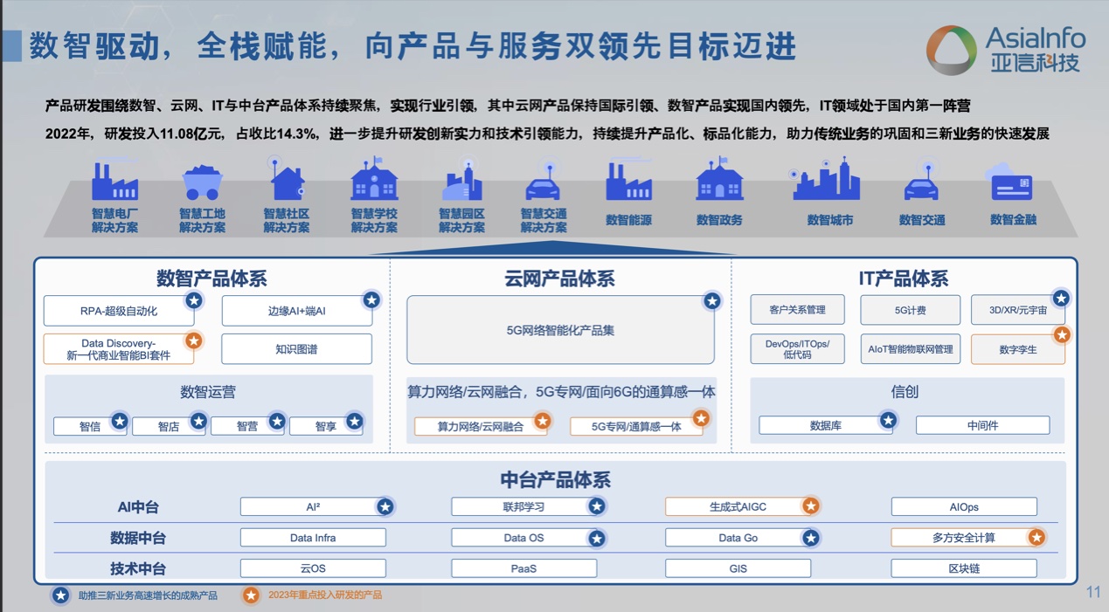
Task: Click the 数智政务 building icon
Action: coord(719,180)
